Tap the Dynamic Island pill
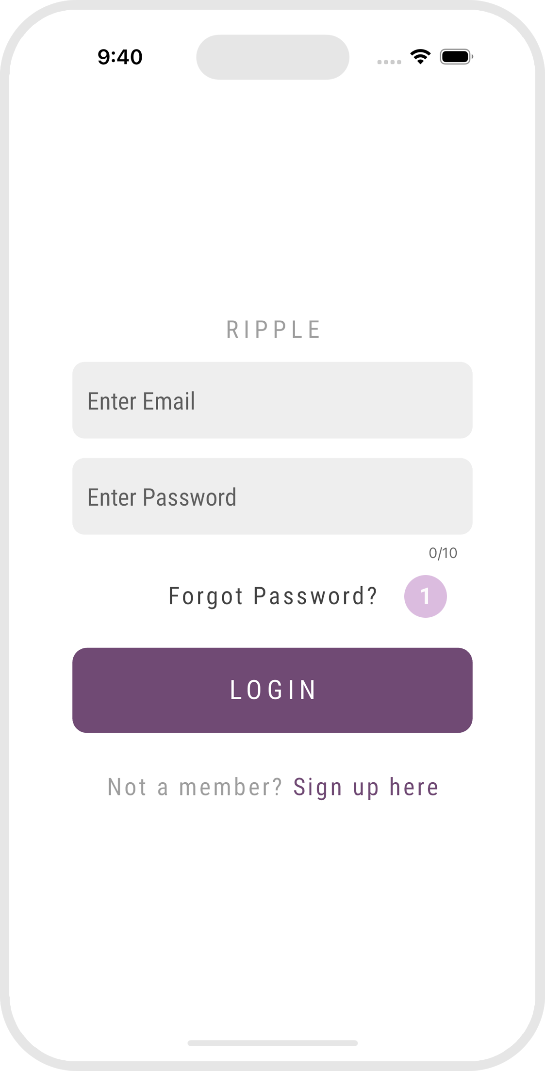 click(x=272, y=57)
